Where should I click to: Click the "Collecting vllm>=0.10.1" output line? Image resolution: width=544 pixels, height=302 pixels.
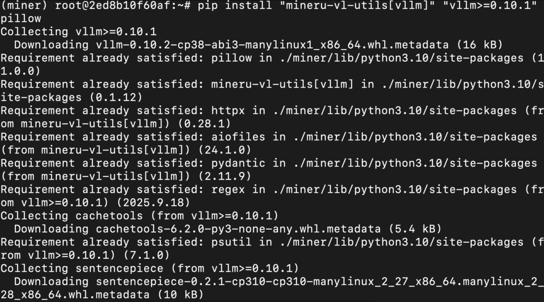78,32
